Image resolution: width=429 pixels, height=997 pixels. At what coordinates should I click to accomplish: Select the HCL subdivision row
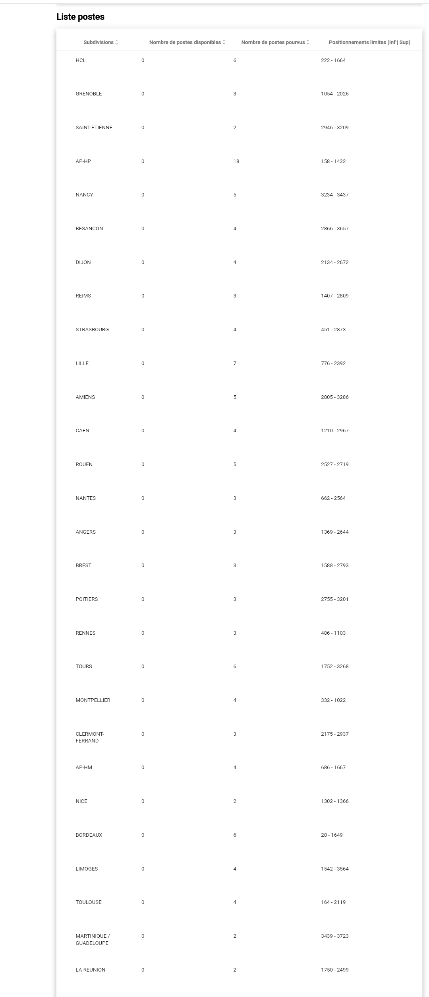pyautogui.click(x=81, y=60)
